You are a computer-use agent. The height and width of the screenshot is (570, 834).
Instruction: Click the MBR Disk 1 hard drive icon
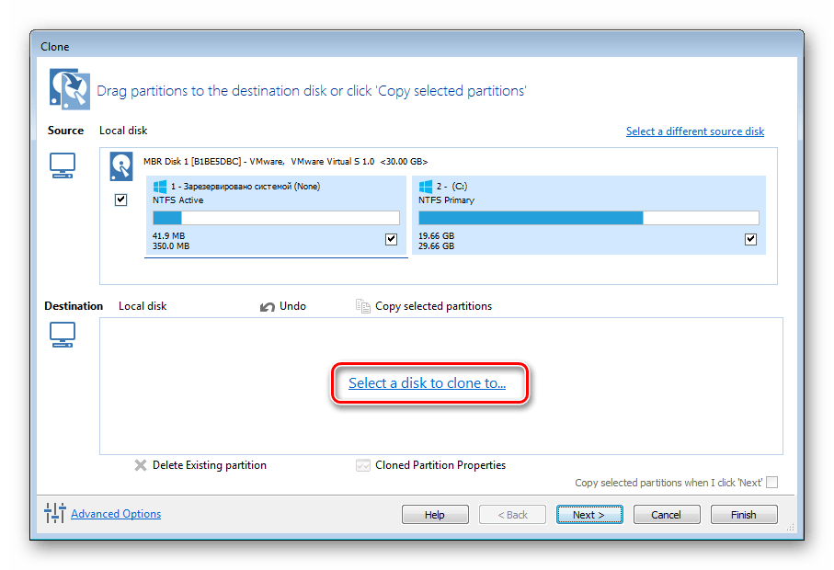pos(120,166)
